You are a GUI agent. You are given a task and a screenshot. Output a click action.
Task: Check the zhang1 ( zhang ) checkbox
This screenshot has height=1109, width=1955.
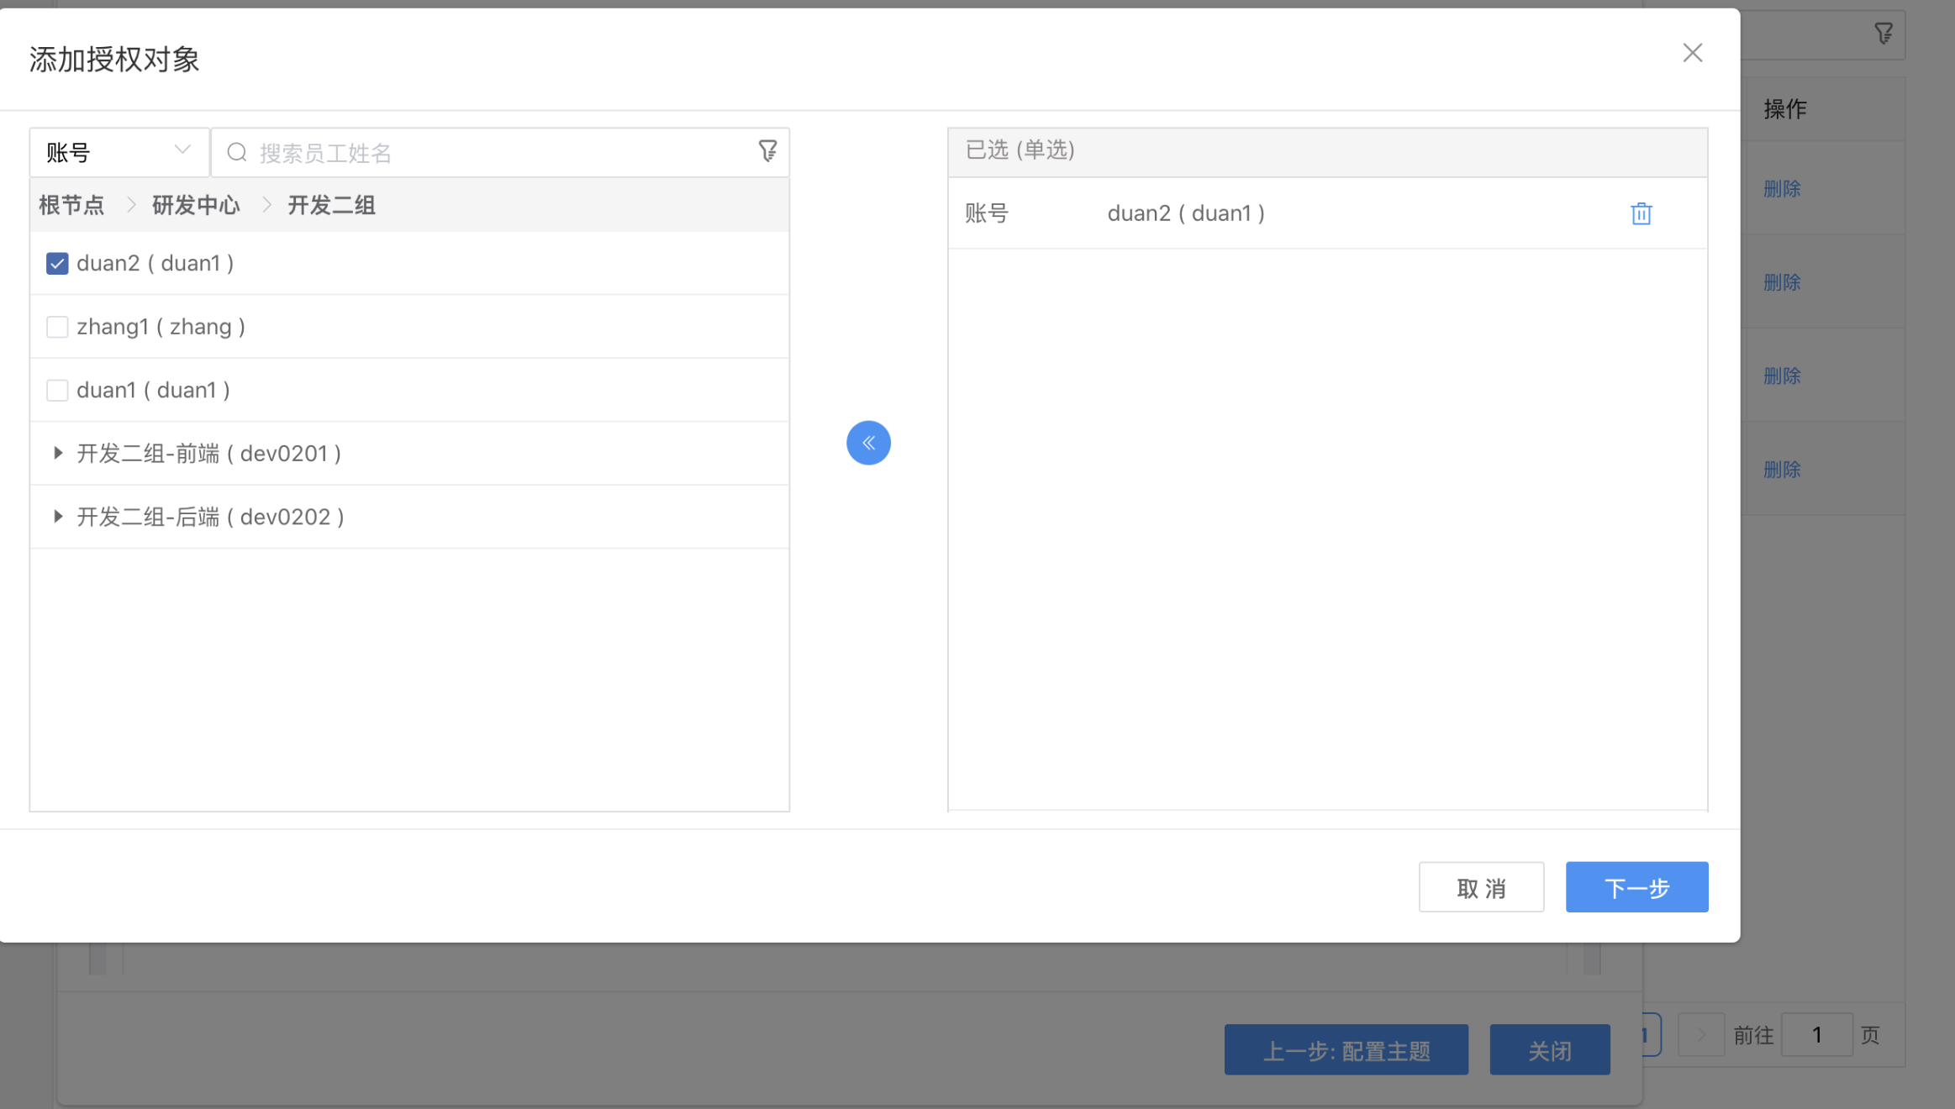coord(57,327)
